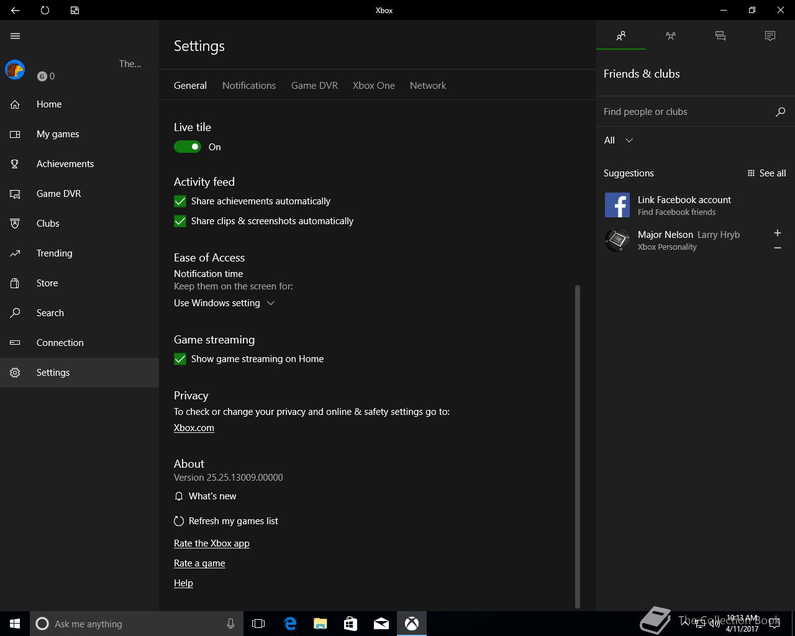Open the Help link
This screenshot has width=795, height=636.
pyautogui.click(x=183, y=583)
